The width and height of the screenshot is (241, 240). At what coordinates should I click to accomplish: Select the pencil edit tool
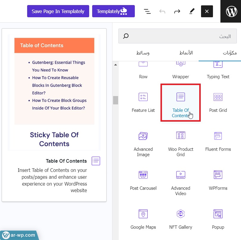[x=192, y=11]
